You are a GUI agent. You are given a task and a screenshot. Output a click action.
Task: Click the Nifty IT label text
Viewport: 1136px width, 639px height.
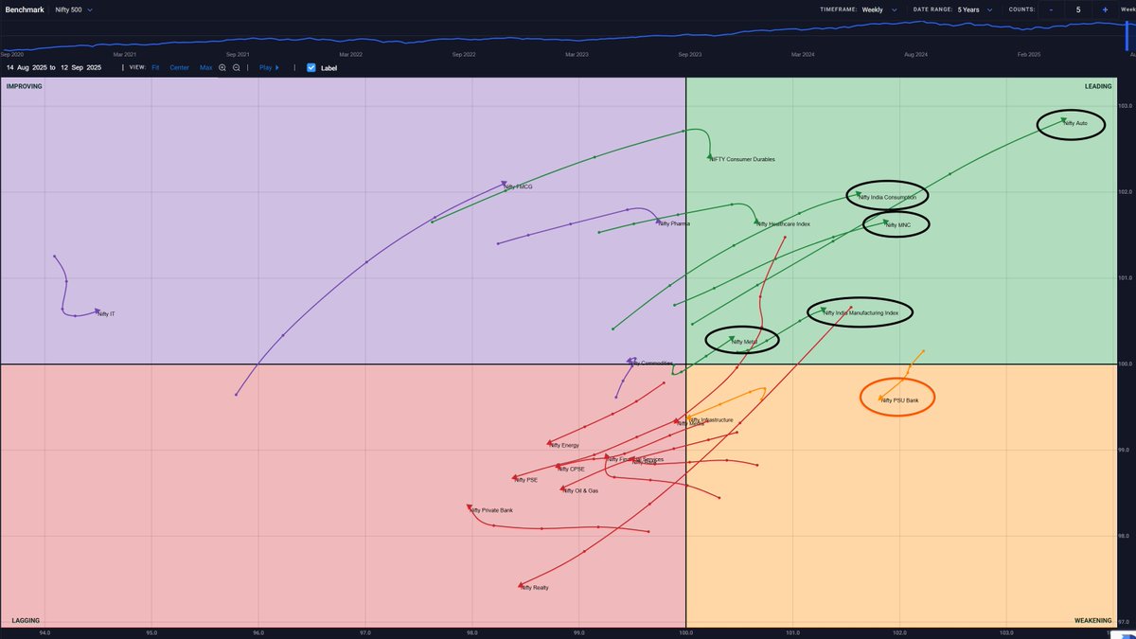pyautogui.click(x=107, y=314)
